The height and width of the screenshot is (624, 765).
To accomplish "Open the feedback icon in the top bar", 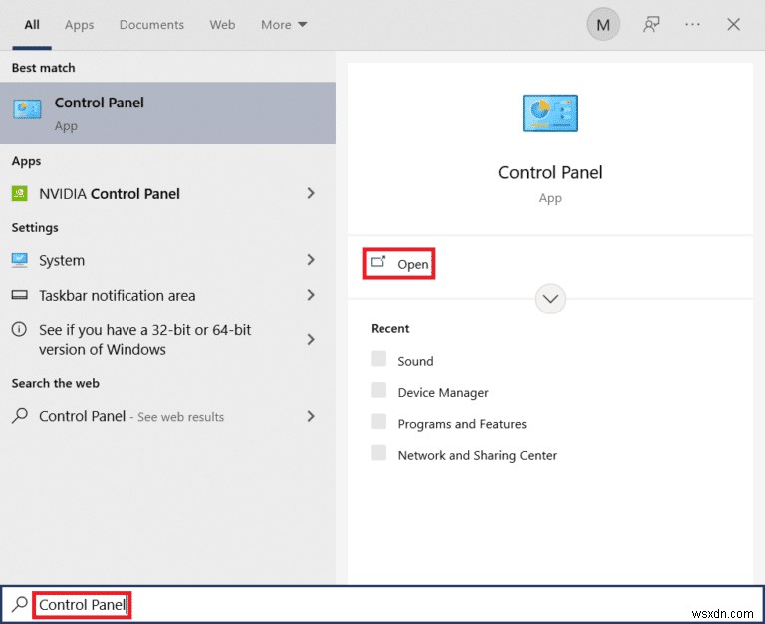I will click(651, 25).
